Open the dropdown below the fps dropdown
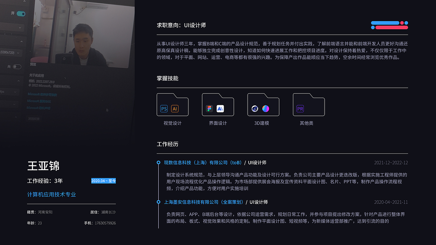 coord(9,104)
